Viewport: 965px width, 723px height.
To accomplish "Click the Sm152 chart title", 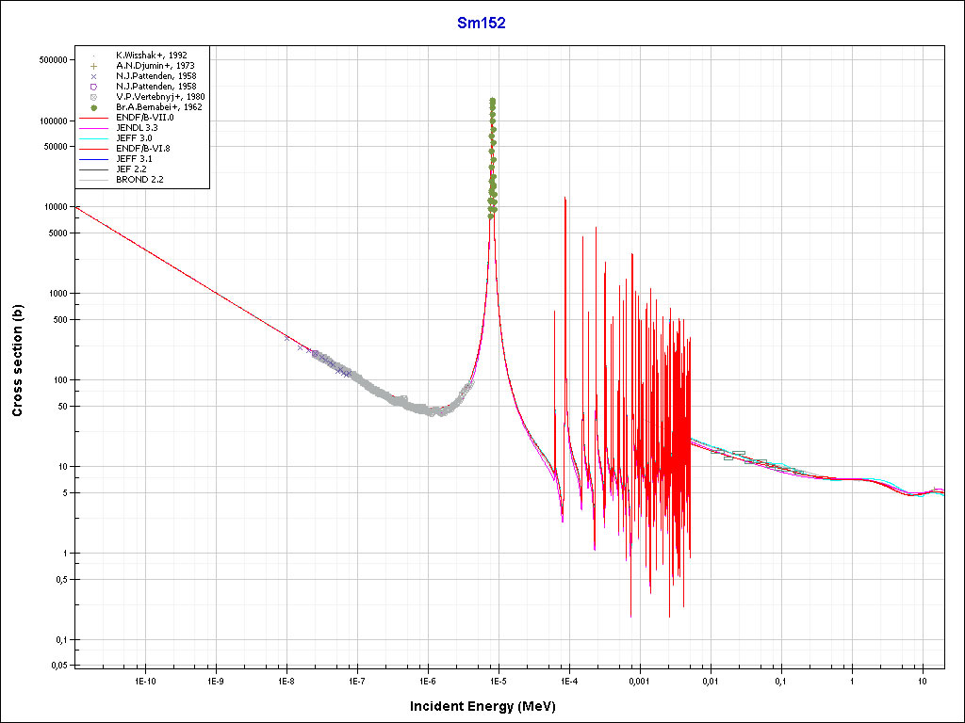I will tap(482, 24).
